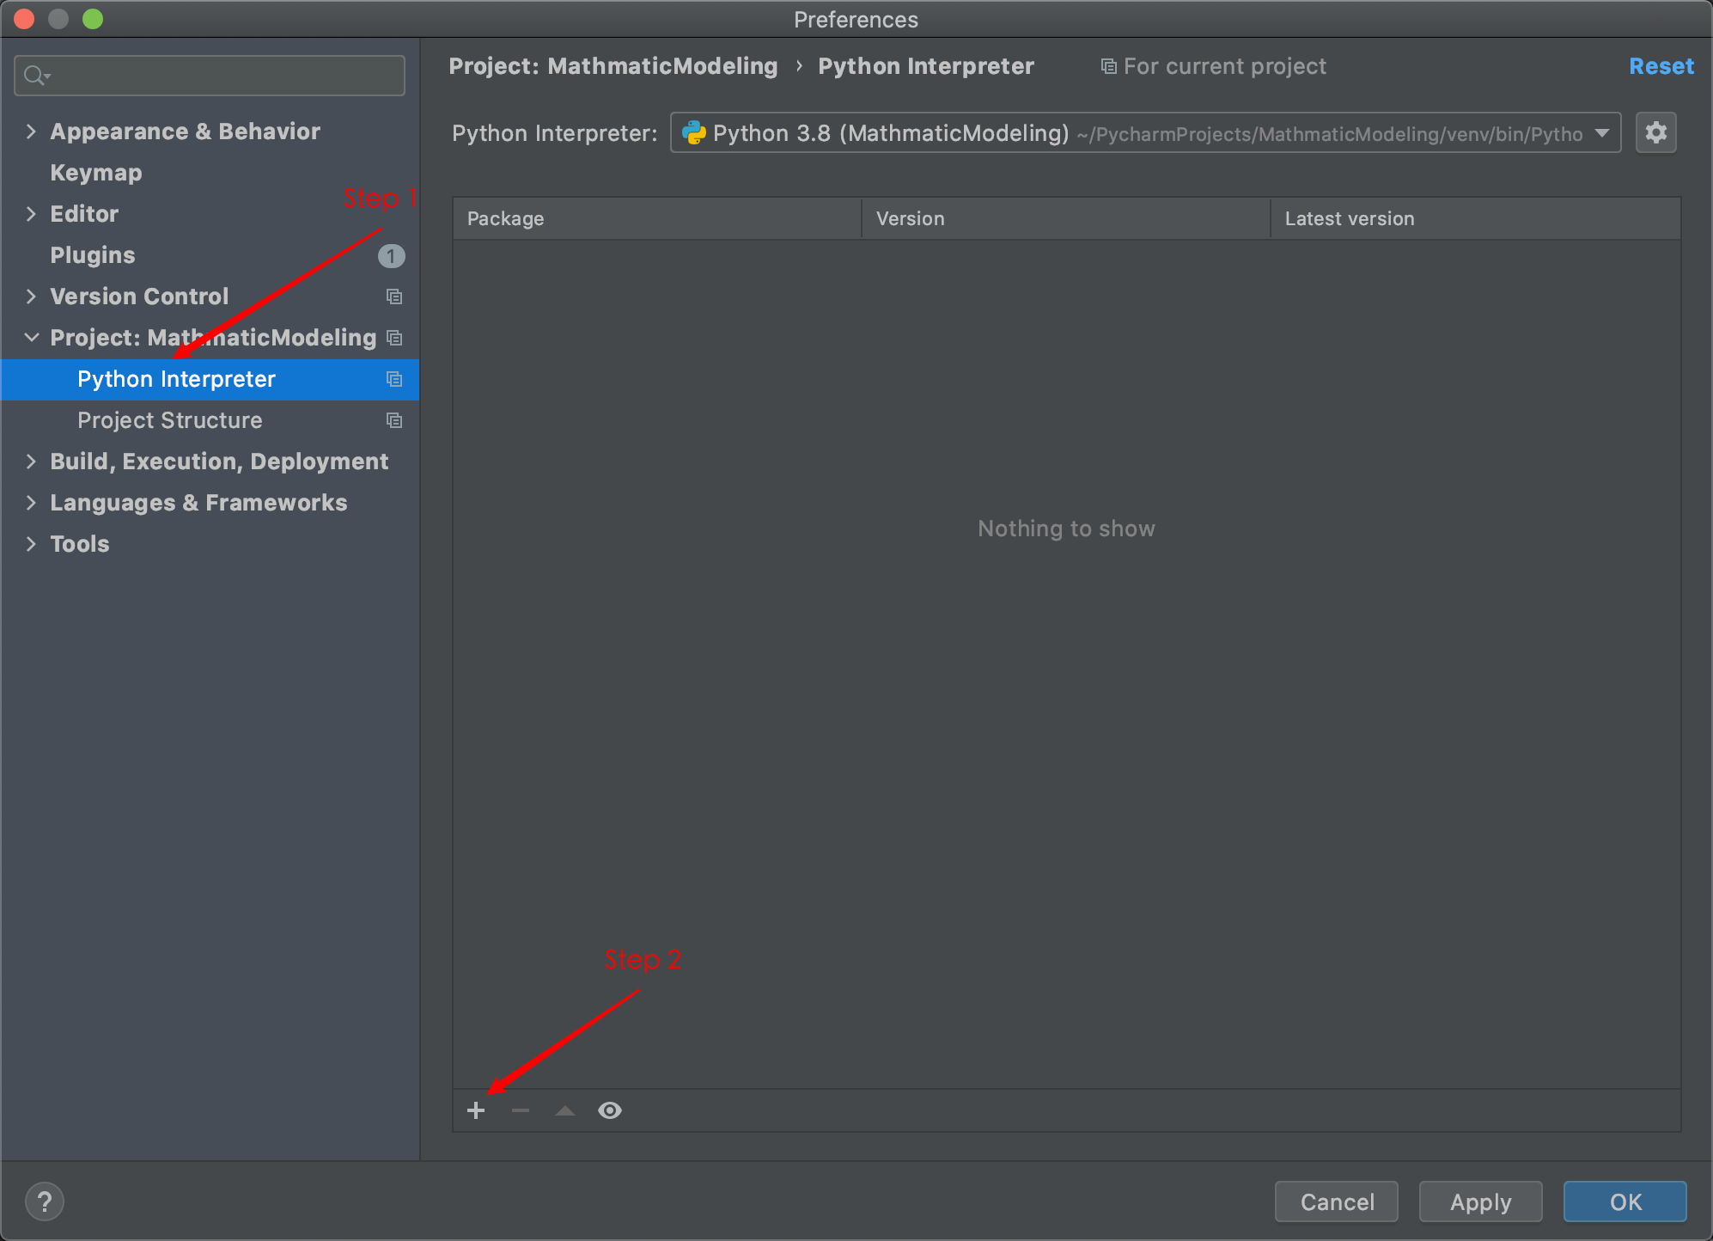Click the plus icon to install package
The width and height of the screenshot is (1713, 1241).
pos(476,1110)
